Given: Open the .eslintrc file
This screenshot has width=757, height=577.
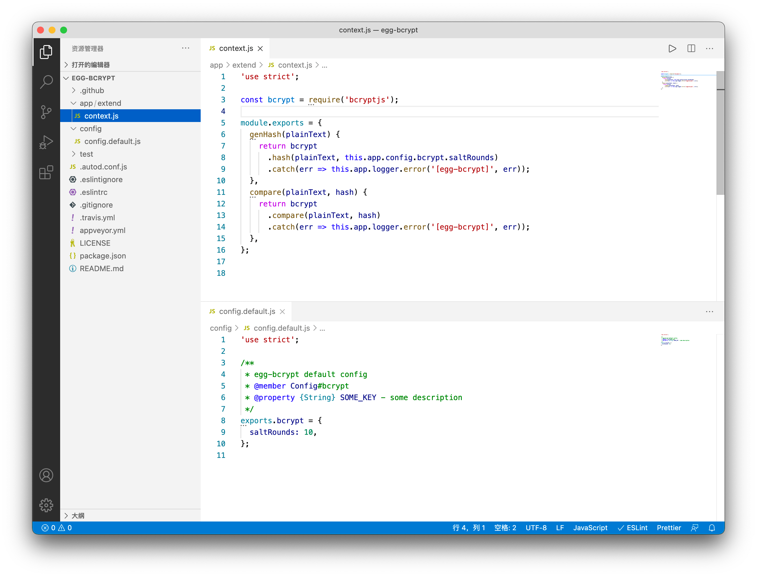Looking at the screenshot, I should (130, 192).
